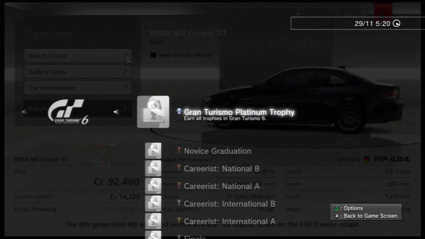Expand the Car Information chevron

pos(125,88)
